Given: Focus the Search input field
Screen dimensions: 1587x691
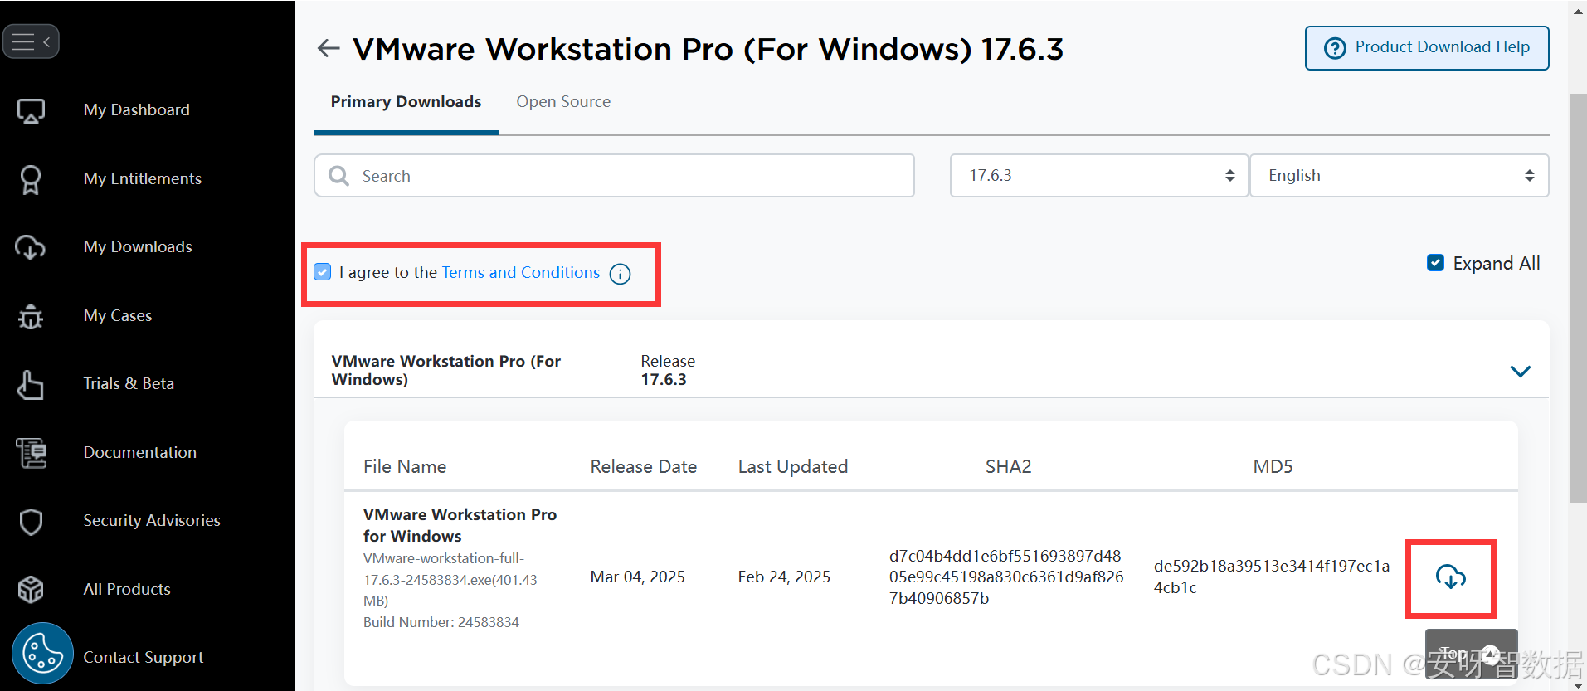Looking at the screenshot, I should click(614, 176).
